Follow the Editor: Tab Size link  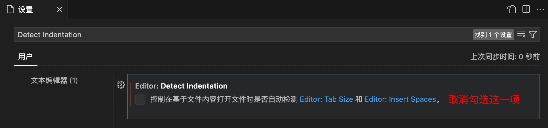[x=326, y=99]
